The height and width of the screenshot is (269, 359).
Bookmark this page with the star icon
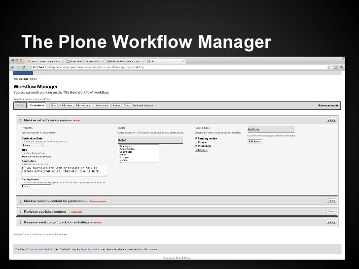[x=329, y=67]
